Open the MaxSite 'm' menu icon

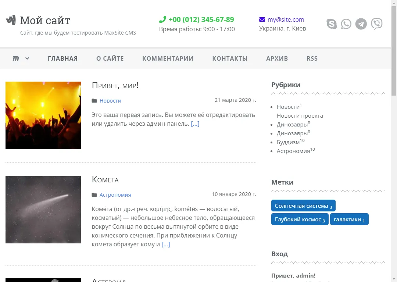click(16, 58)
